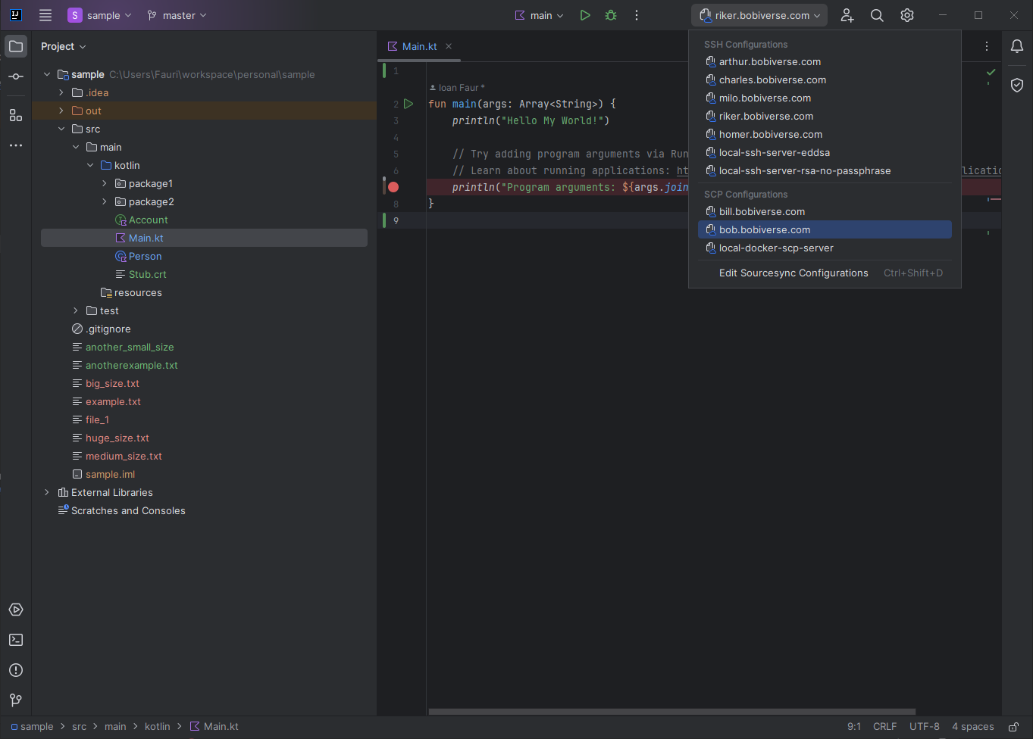Open more run actions vertical dots in toolbar

click(x=637, y=15)
